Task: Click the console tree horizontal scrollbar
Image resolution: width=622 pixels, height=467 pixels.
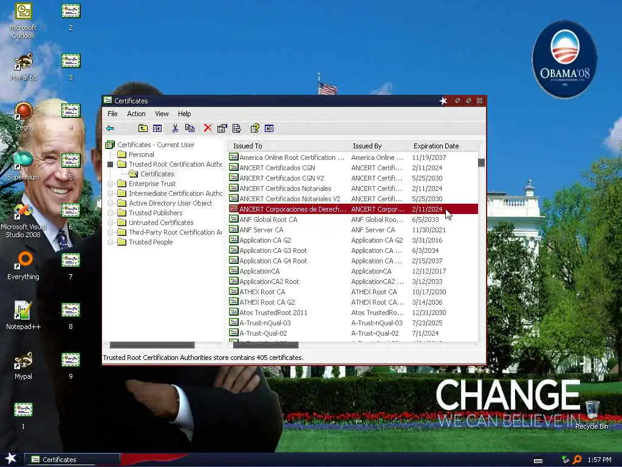Action: [x=152, y=345]
